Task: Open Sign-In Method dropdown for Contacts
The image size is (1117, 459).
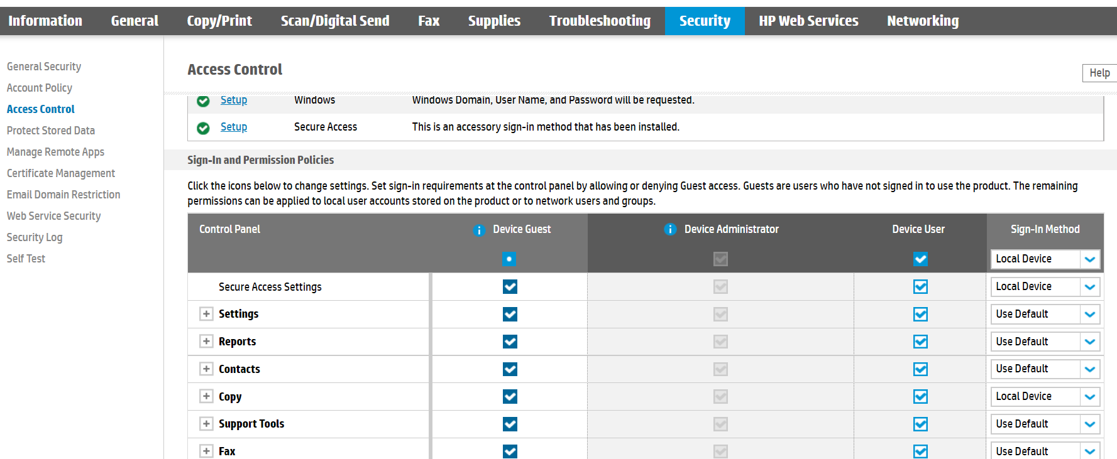Action: pos(1045,369)
